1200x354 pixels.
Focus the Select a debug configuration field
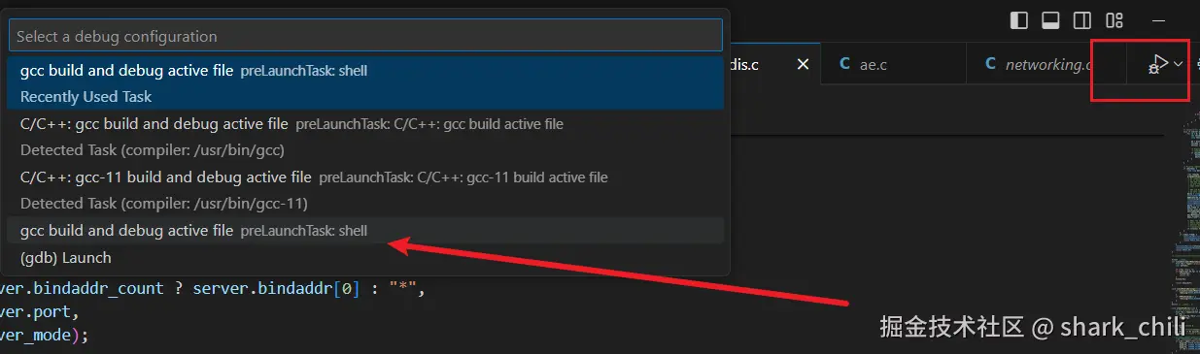365,35
